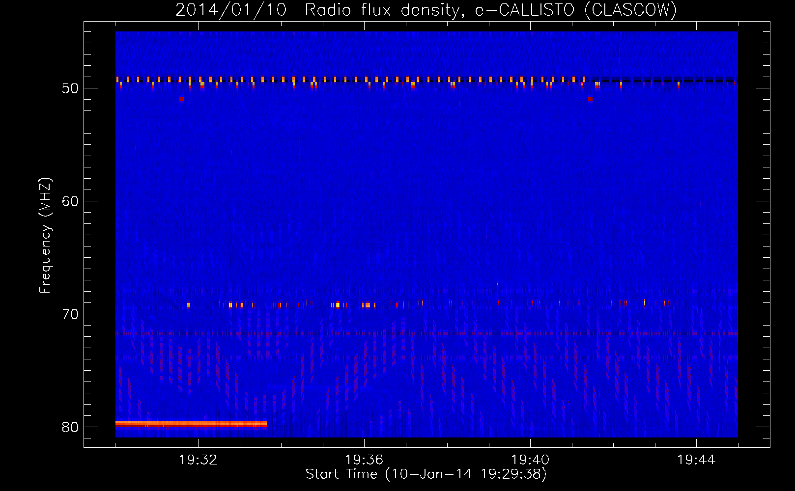Click the 'Frequency (MHZ)' axis label
Image resolution: width=795 pixels, height=491 pixels.
click(x=45, y=236)
